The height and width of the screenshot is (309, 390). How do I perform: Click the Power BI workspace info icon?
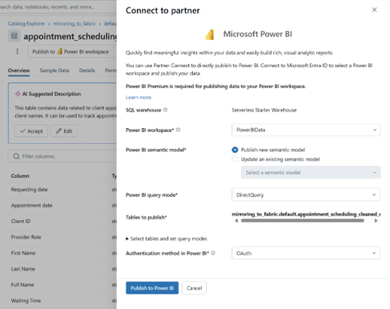click(x=178, y=130)
